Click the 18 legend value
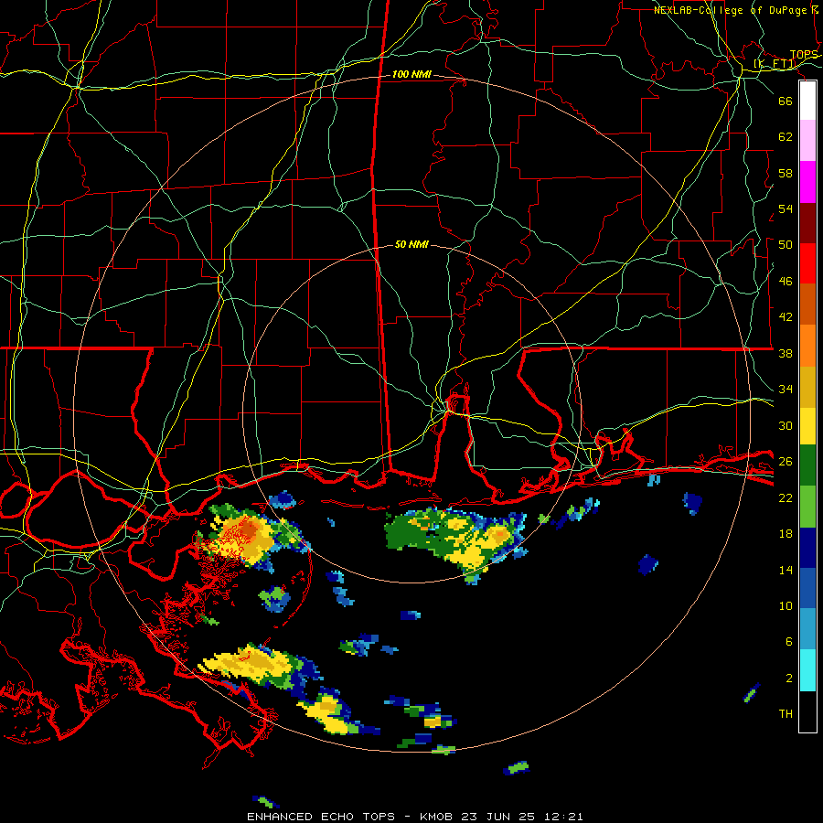 pyautogui.click(x=786, y=534)
